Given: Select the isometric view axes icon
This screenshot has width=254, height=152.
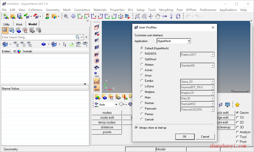Looking at the screenshot, I should pyautogui.click(x=121, y=16).
